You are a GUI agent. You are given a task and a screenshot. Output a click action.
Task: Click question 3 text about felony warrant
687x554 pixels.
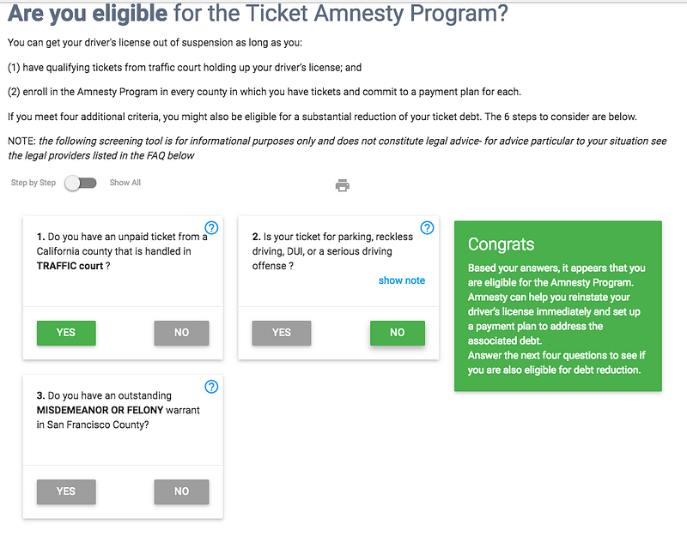(119, 410)
